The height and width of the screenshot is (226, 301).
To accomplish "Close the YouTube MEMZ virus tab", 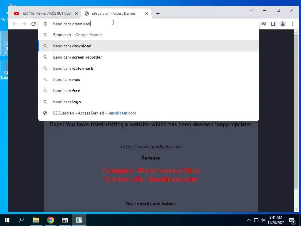I will (76, 14).
